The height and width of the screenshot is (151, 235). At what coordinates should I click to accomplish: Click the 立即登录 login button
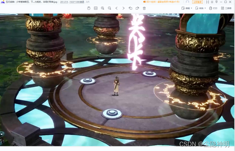coord(197,2)
